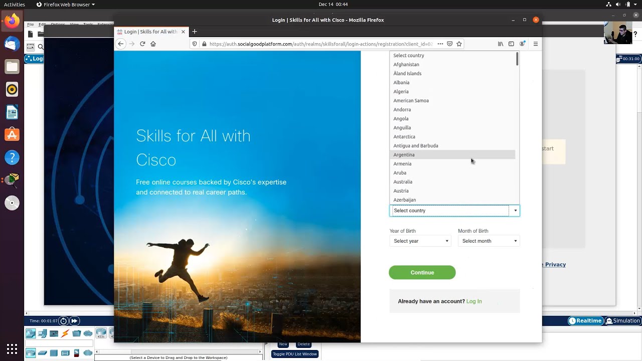Open the Select year dropdown
This screenshot has width=642, height=361.
(x=420, y=241)
